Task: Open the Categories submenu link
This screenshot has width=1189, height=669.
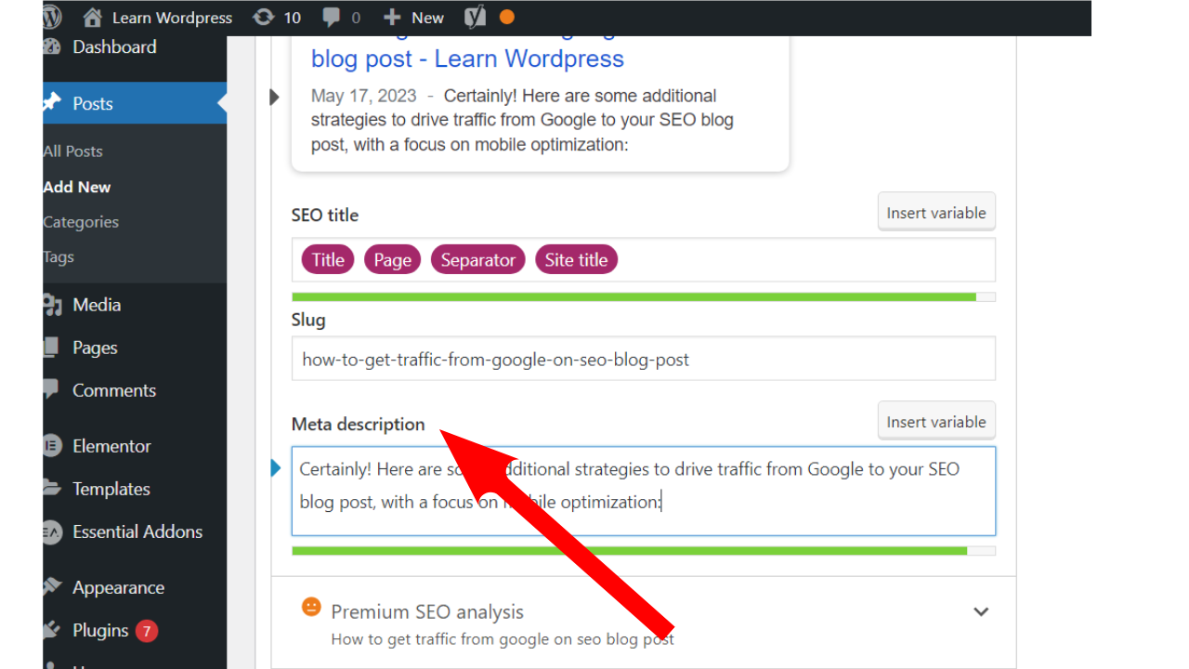Action: tap(81, 222)
